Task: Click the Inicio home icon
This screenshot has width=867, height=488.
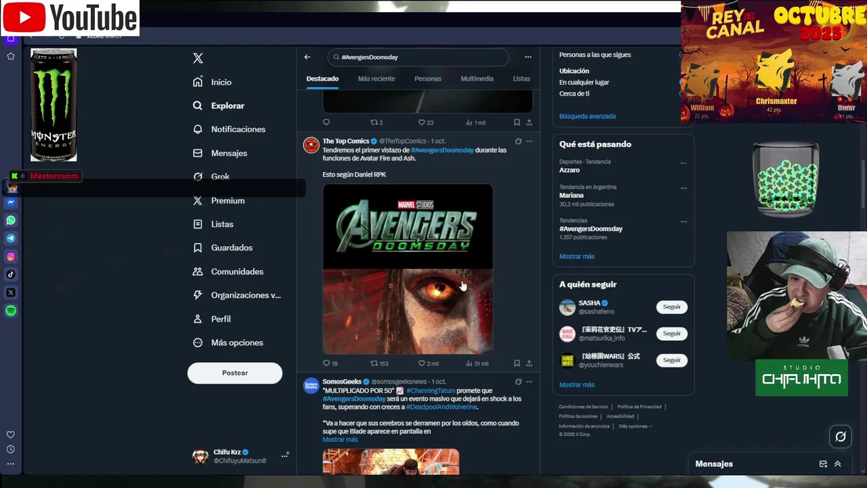Action: pos(198,82)
